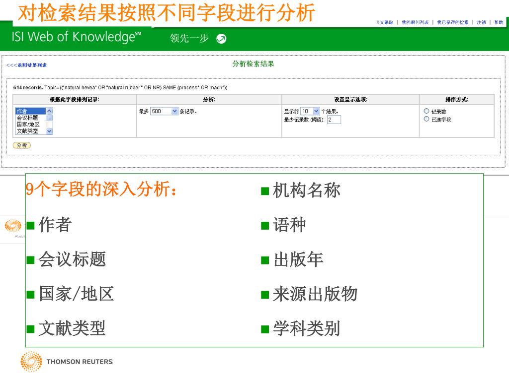The height and width of the screenshot is (381, 509).
Task: Click the 出版年 bullet text
Action: coord(298,259)
